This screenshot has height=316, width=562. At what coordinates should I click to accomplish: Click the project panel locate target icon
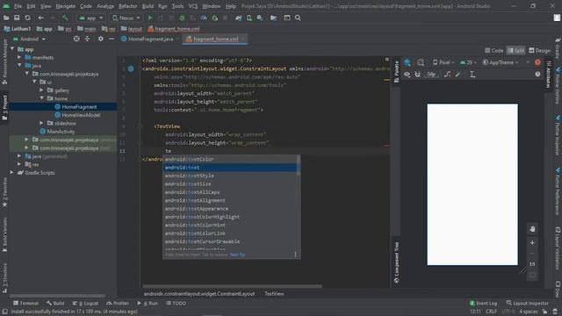pos(76,39)
